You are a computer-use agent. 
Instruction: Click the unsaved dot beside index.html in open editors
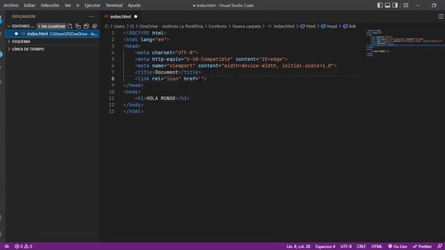[16, 34]
